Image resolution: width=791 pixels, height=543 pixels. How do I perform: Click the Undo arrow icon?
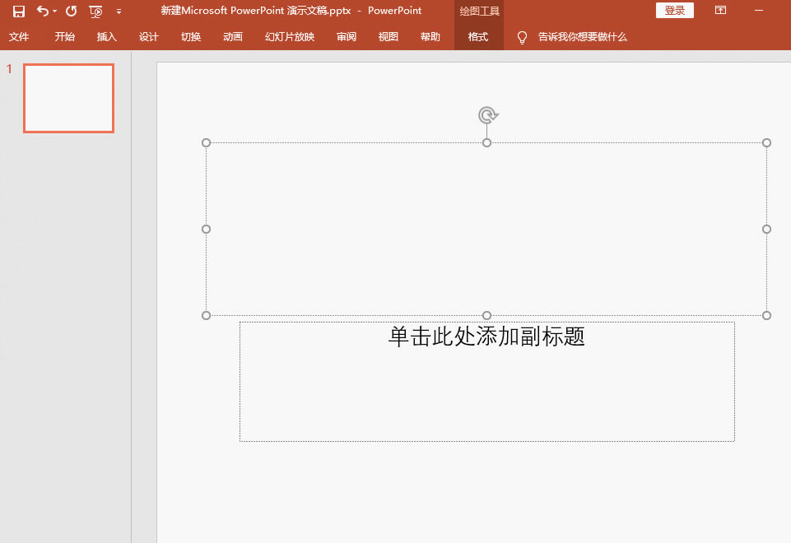42,12
